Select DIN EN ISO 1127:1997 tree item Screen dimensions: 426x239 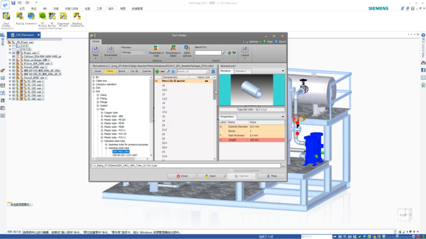125,155
